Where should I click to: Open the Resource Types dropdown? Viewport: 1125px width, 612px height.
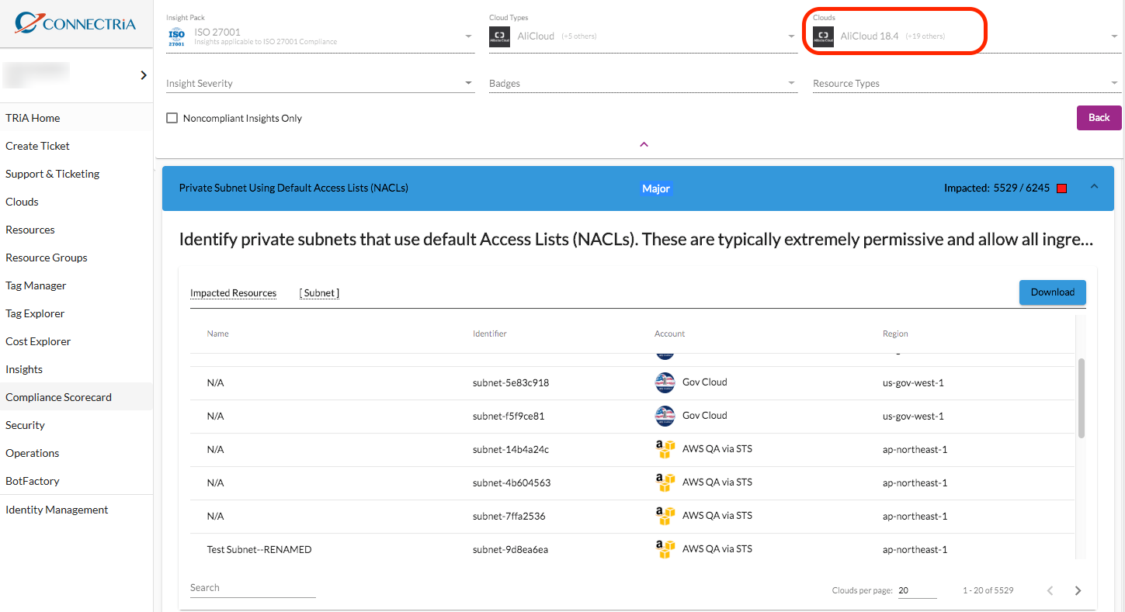click(x=967, y=83)
